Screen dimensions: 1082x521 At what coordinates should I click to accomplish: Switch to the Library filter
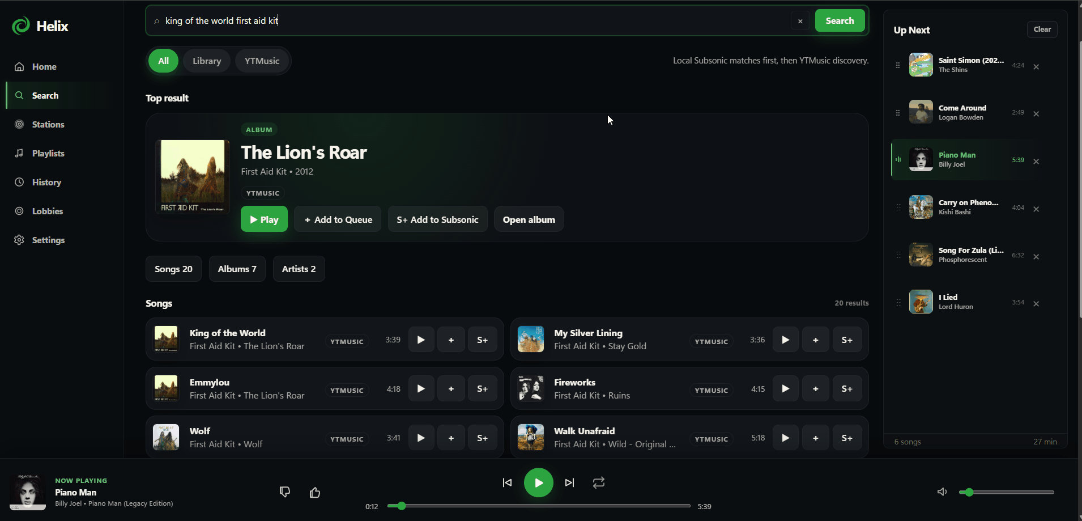click(207, 61)
